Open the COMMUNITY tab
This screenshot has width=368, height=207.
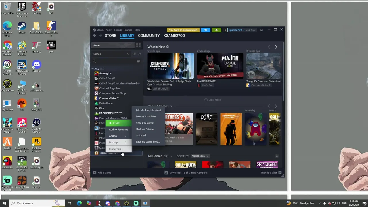click(149, 35)
